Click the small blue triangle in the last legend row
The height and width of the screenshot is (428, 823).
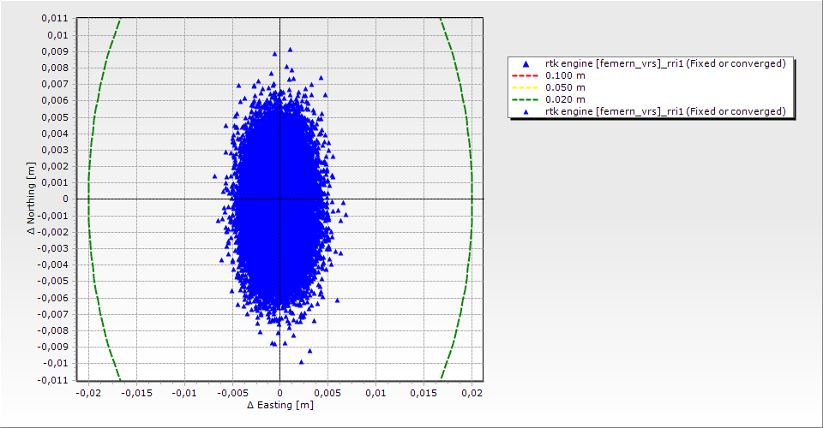click(526, 112)
